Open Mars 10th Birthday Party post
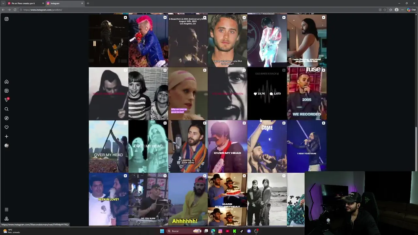Image resolution: width=418 pixels, height=235 pixels. [x=227, y=199]
